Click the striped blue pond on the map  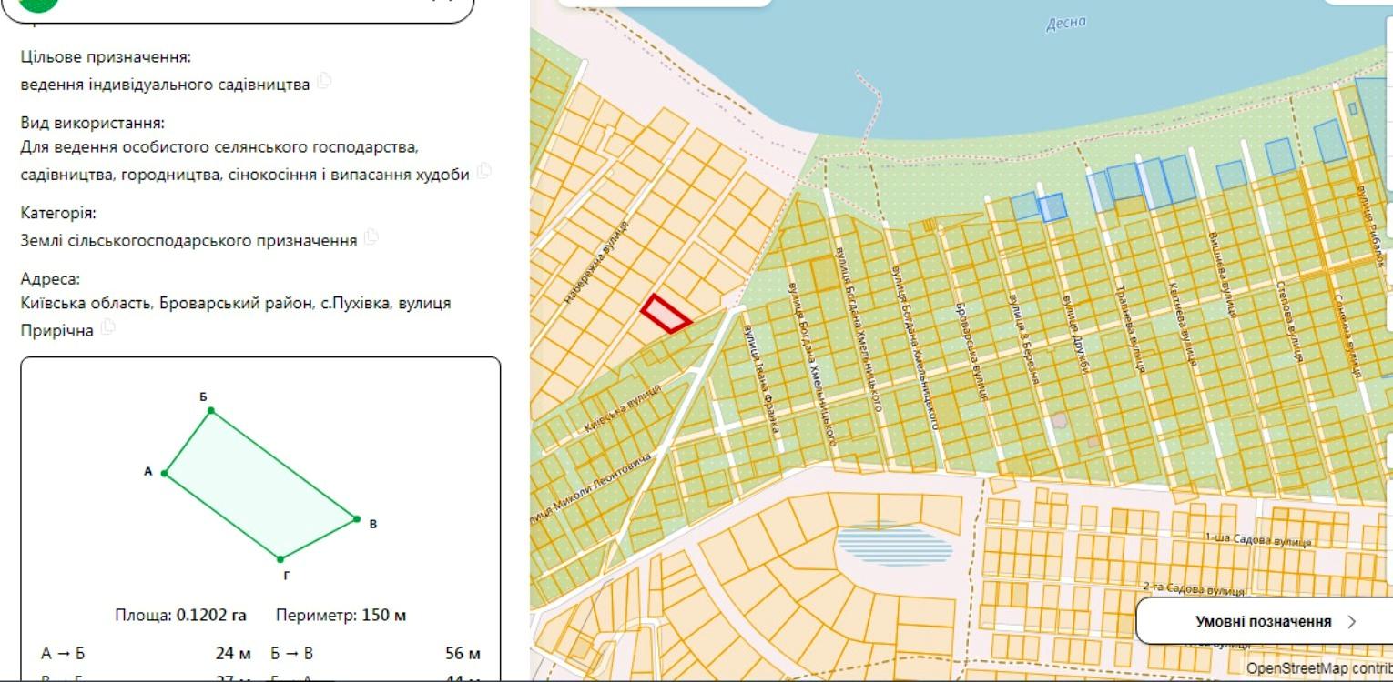coord(894,544)
